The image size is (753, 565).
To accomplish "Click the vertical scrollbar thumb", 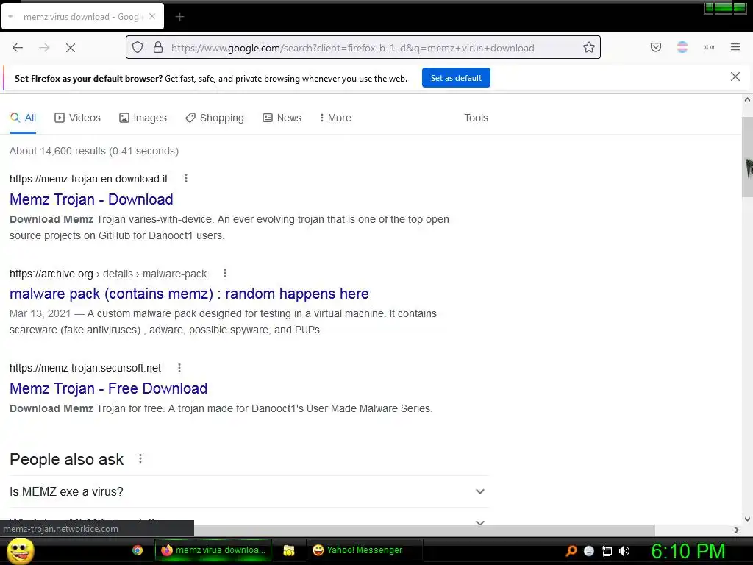I will (747, 157).
